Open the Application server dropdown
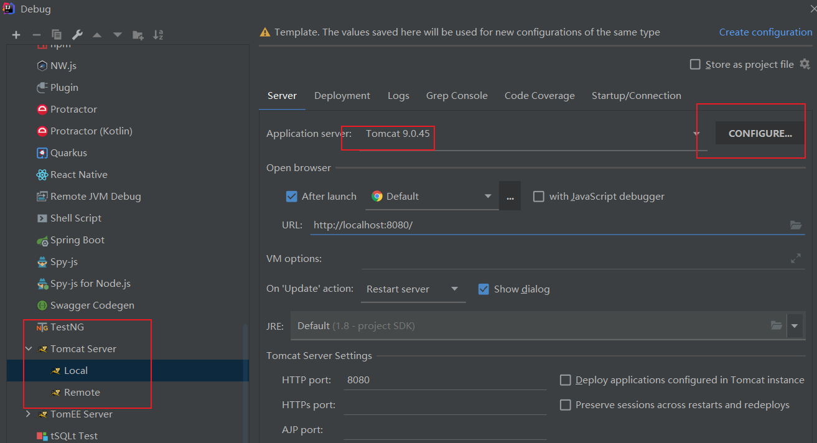The image size is (817, 443). point(697,134)
